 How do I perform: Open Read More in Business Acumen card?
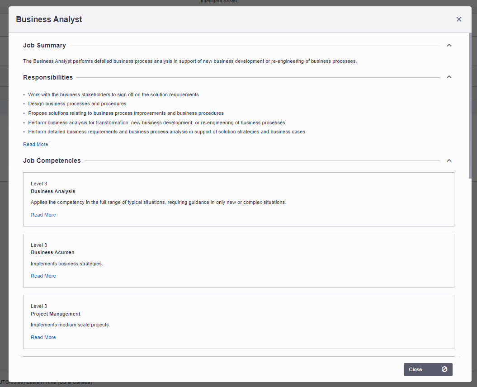(x=43, y=276)
